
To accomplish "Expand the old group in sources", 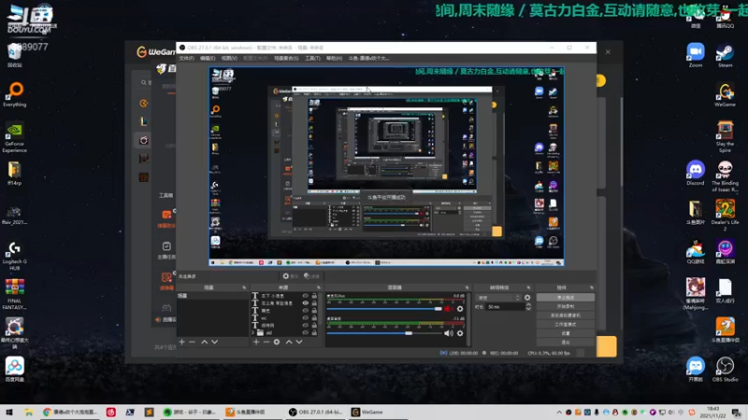I will click(252, 332).
